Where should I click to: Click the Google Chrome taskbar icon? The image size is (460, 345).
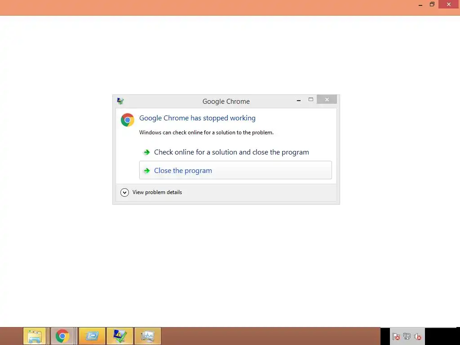[62, 336]
